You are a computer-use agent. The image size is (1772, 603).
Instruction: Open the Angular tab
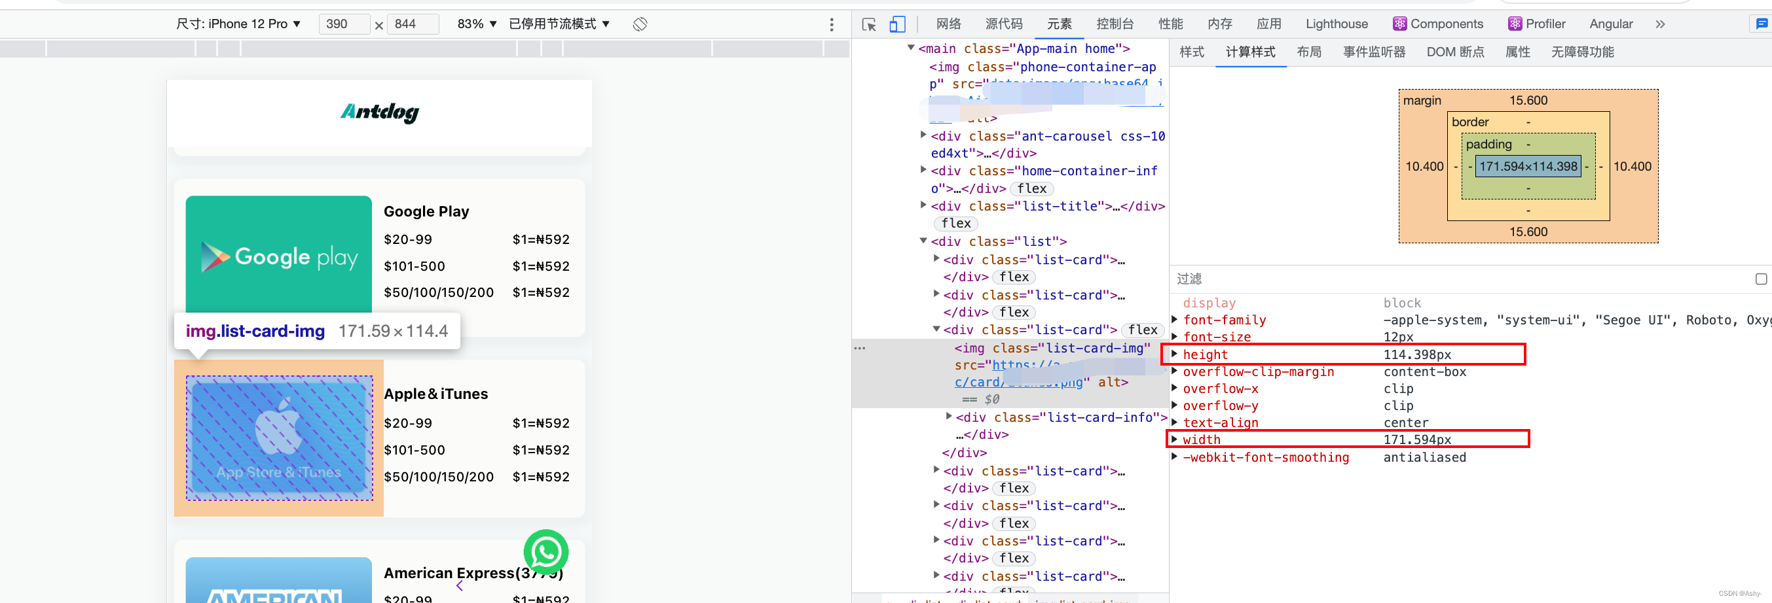1610,24
